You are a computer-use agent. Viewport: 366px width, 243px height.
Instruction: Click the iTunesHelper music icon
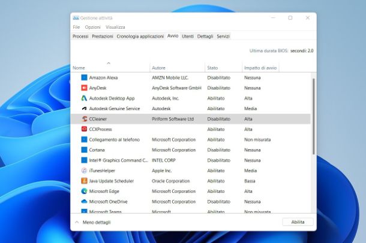(84, 171)
